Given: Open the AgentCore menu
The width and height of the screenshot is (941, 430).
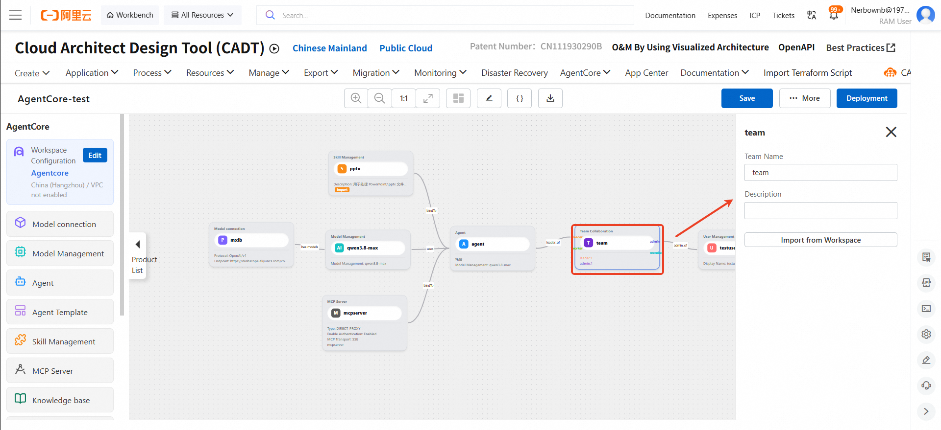Looking at the screenshot, I should click(585, 73).
